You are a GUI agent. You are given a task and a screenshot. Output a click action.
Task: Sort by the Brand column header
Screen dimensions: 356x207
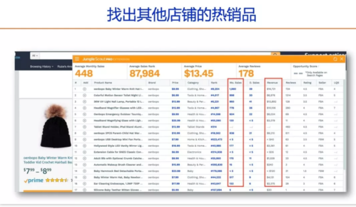click(152, 83)
